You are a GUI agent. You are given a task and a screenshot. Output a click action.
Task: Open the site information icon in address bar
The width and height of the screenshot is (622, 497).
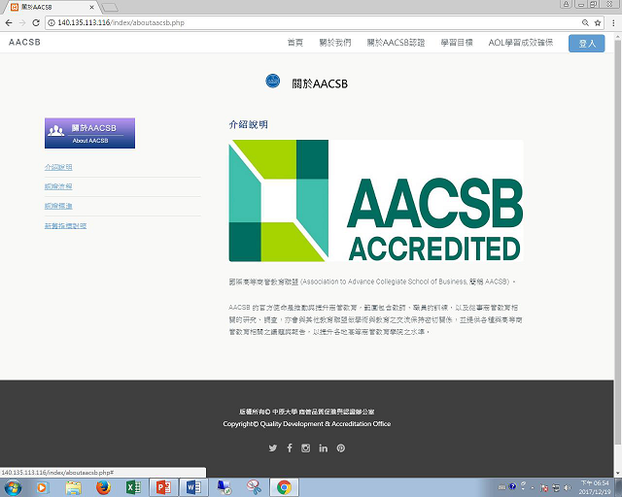coord(52,22)
